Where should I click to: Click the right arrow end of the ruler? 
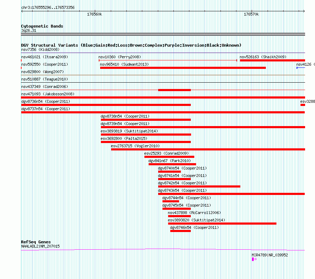click(x=304, y=11)
